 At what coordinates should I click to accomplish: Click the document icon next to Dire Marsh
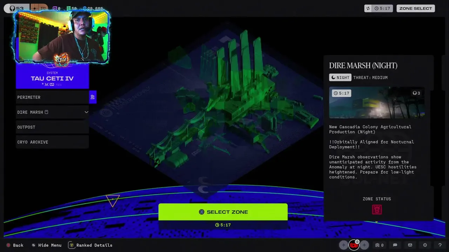pyautogui.click(x=46, y=112)
